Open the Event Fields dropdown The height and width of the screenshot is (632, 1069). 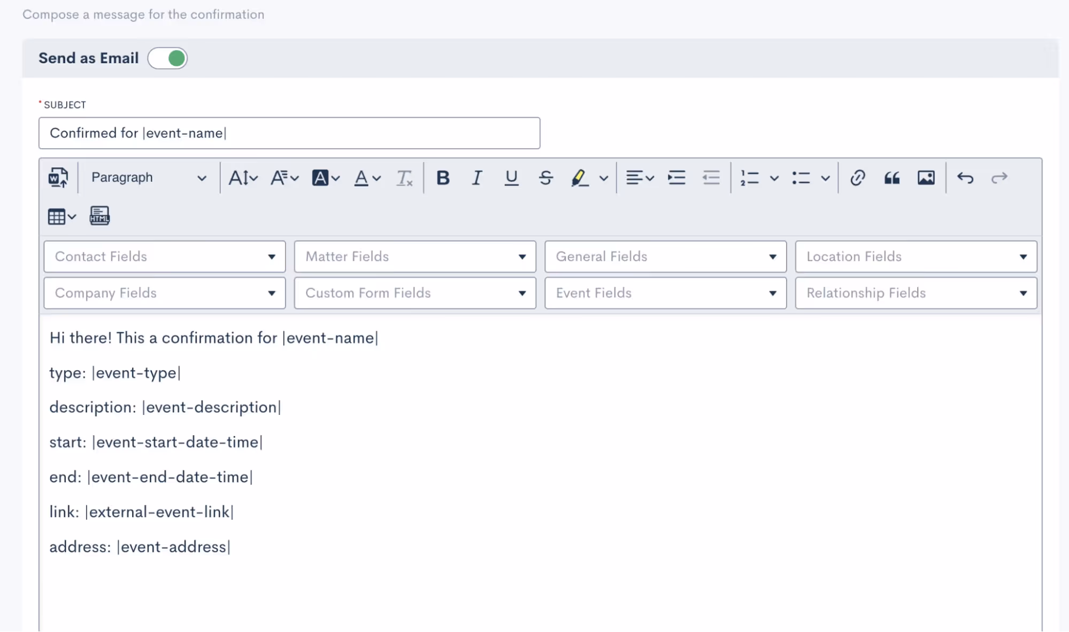pos(665,293)
